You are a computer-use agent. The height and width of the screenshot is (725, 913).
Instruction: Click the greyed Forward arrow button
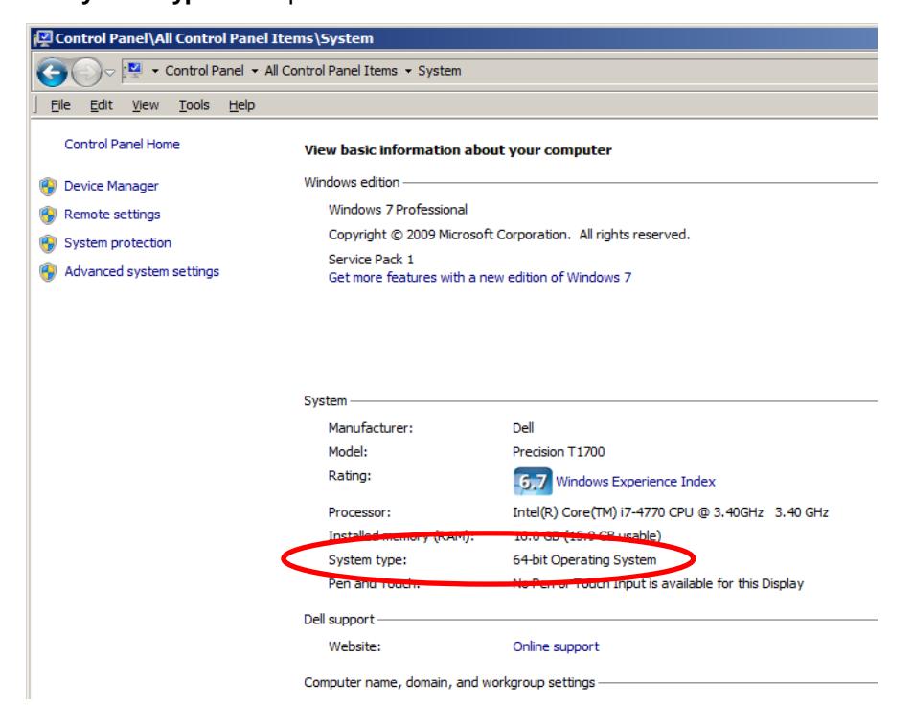(87, 73)
